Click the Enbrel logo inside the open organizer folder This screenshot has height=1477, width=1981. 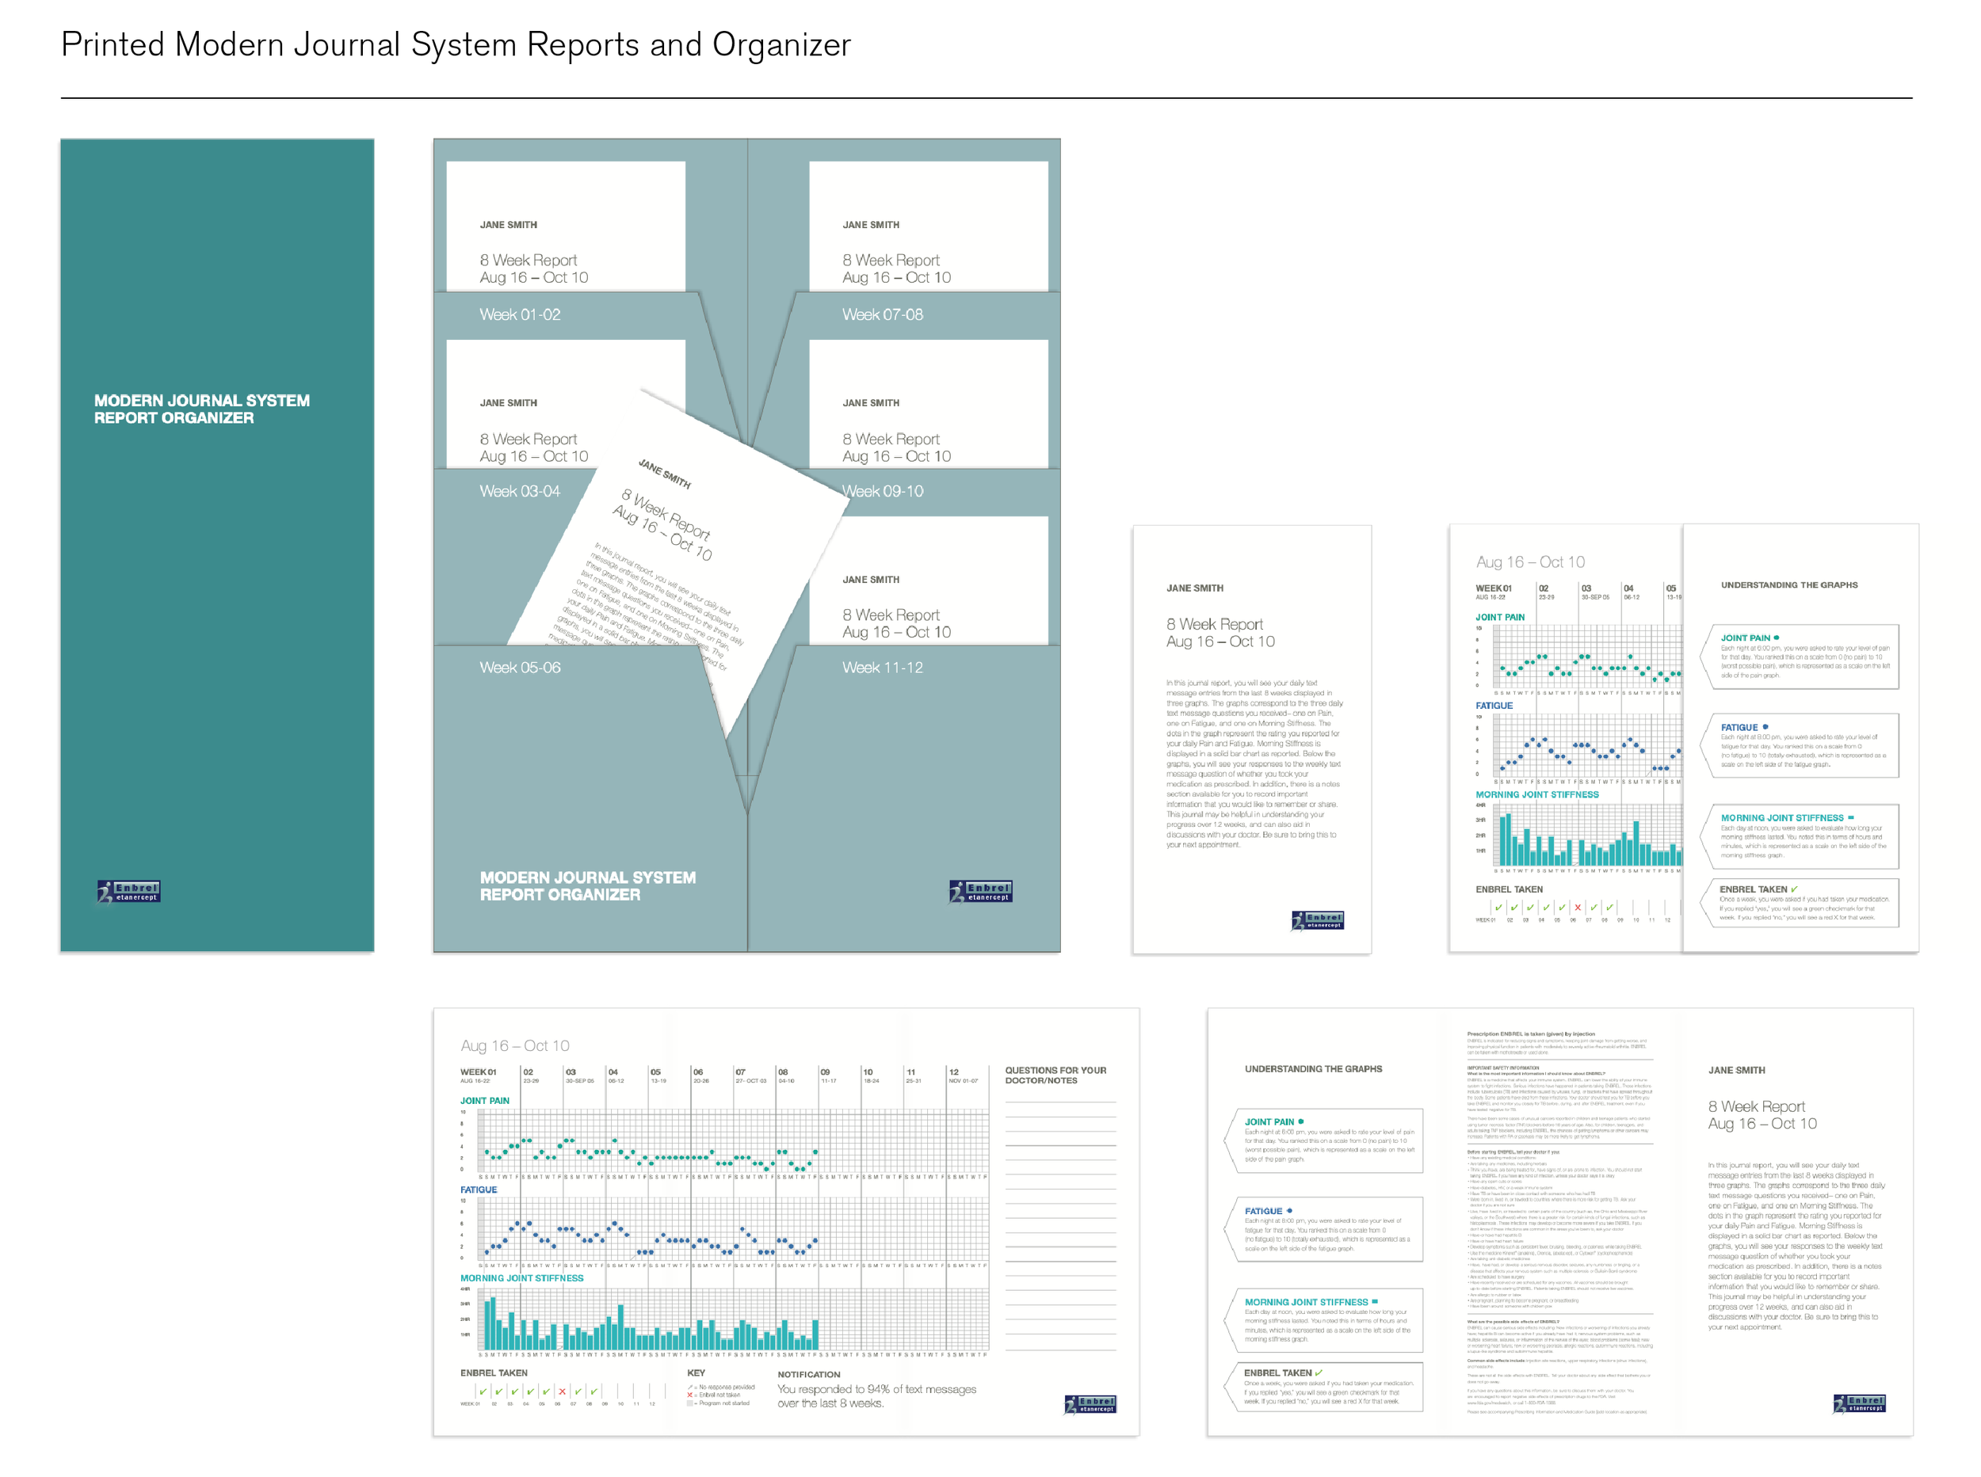980,890
